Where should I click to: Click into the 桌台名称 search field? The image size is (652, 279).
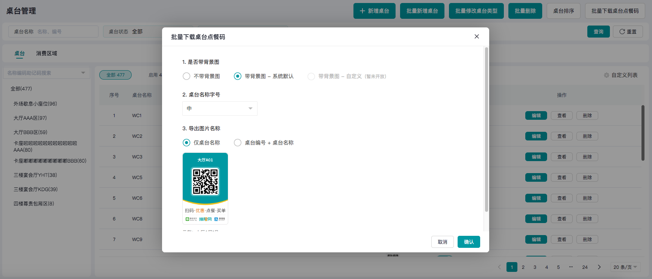coord(53,32)
